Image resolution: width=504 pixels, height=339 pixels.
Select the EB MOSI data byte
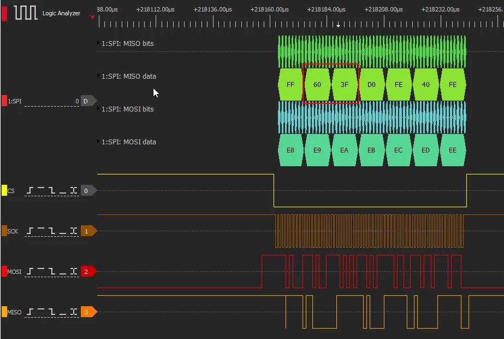coord(371,150)
